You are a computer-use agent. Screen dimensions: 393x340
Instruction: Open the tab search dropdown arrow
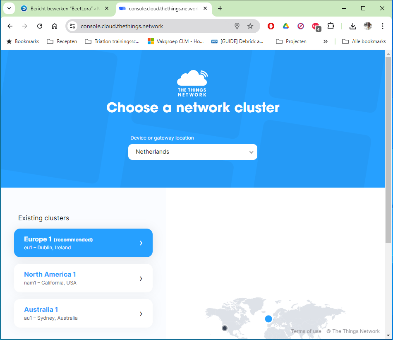9,8
